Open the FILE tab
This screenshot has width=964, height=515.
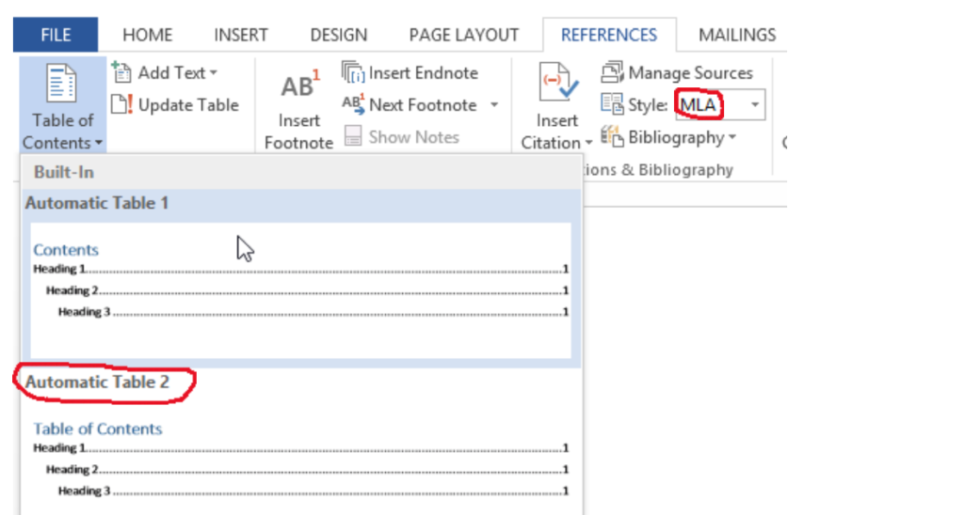coord(56,35)
